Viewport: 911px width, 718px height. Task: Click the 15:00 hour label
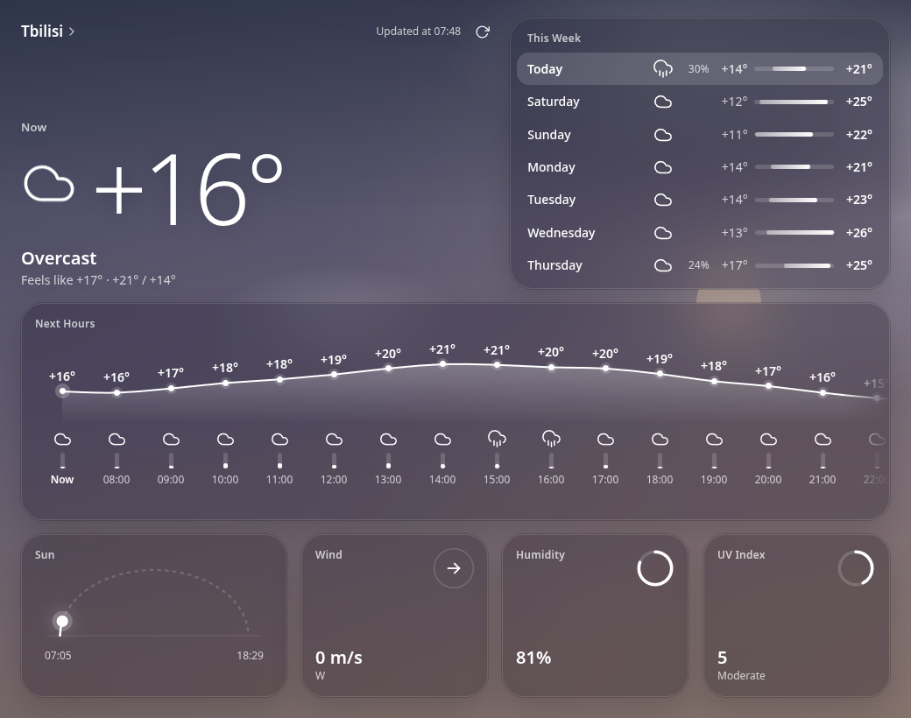[x=497, y=480]
